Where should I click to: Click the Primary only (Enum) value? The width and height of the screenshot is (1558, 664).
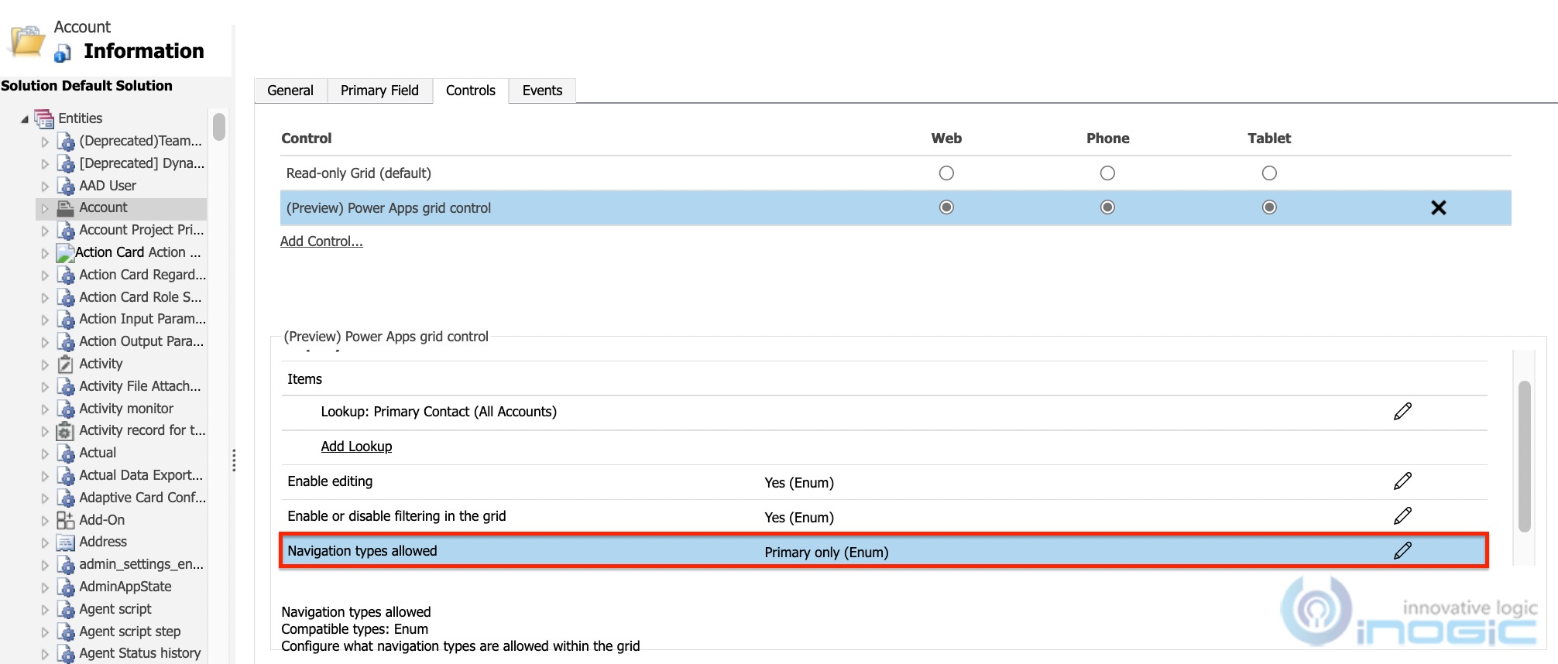[826, 553]
